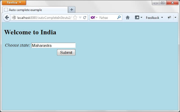Image resolution: width=180 pixels, height=112 pixels.
Task: Click the site identity globe icon
Action: 14,17
